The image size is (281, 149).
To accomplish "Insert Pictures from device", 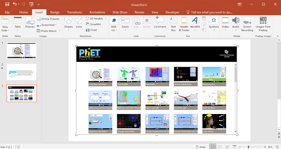I will [30, 22].
